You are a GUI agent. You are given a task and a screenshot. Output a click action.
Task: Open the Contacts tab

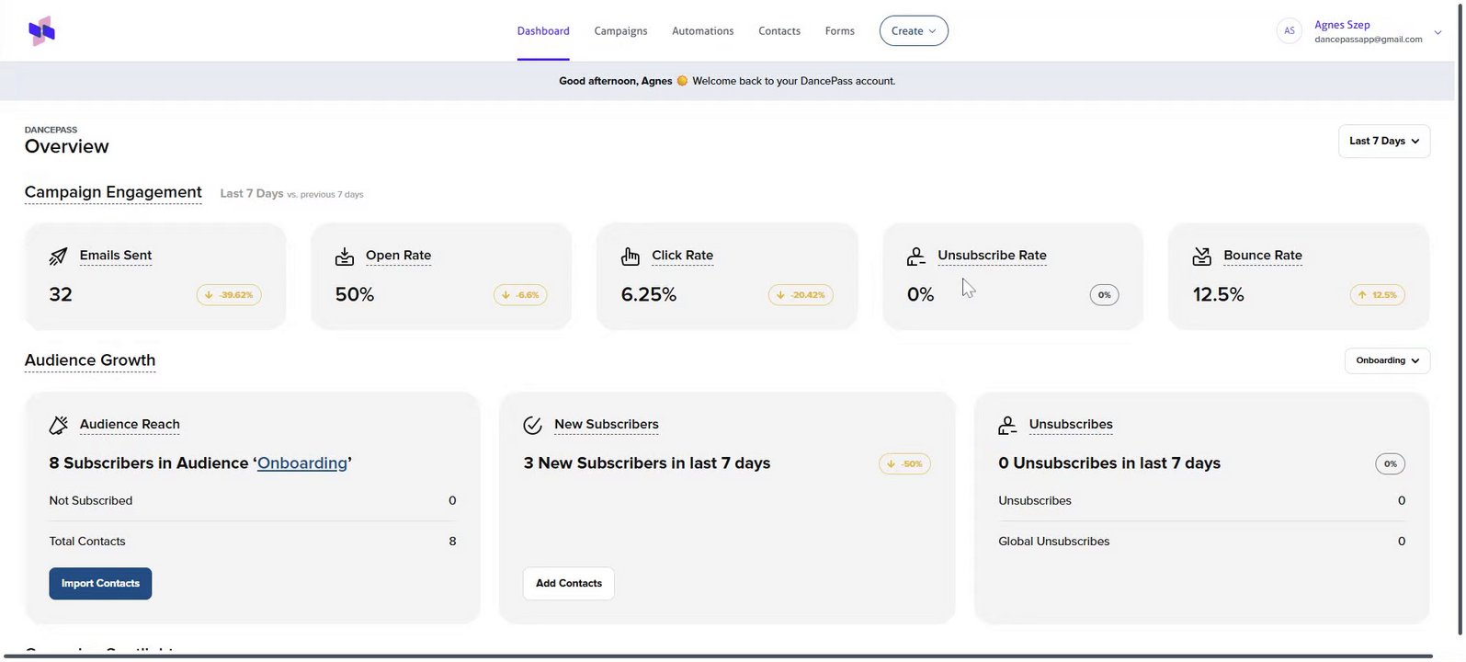[779, 31]
